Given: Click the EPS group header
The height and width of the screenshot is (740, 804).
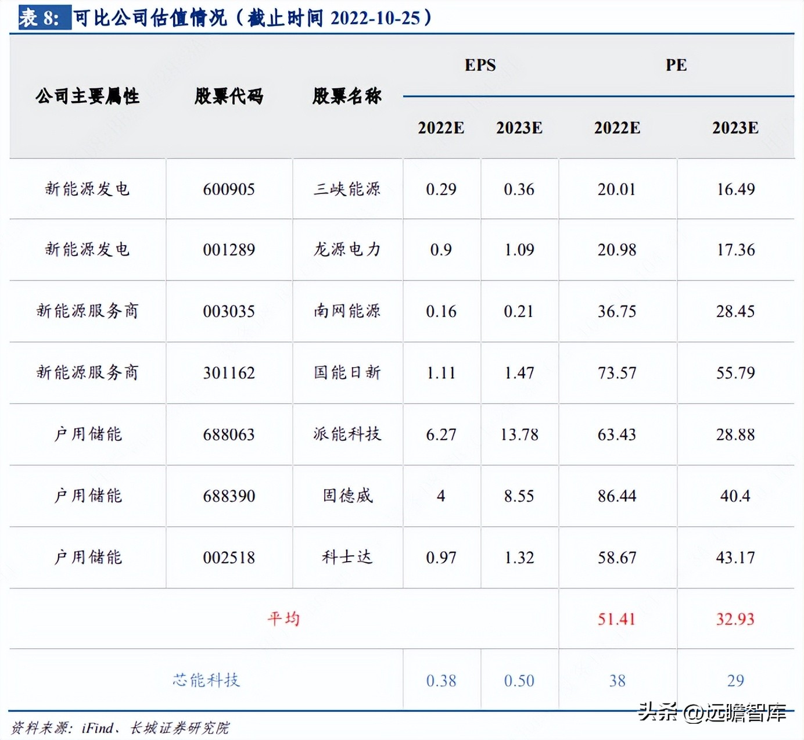Looking at the screenshot, I should pyautogui.click(x=480, y=64).
